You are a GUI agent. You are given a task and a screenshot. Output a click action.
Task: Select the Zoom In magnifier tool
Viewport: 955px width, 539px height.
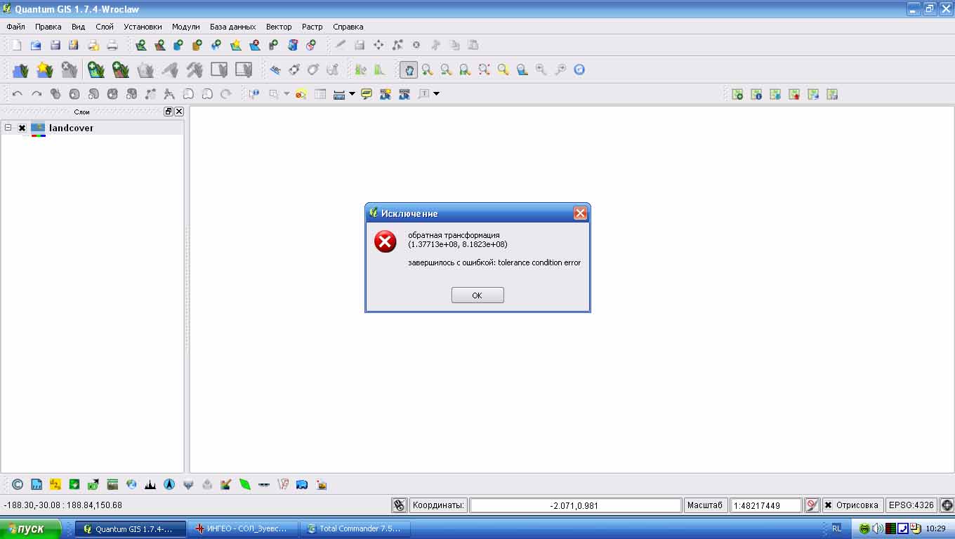(x=427, y=69)
